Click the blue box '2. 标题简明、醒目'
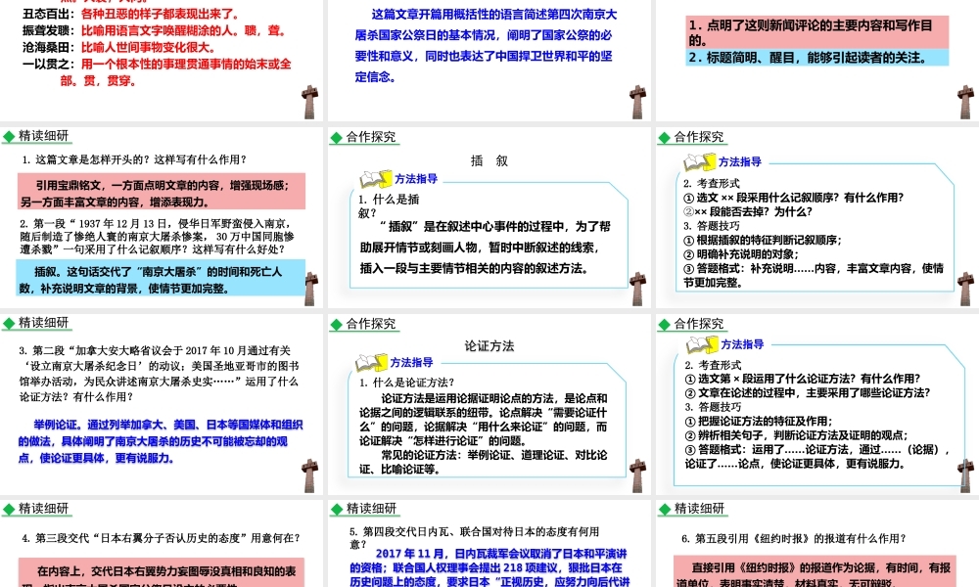 817,58
